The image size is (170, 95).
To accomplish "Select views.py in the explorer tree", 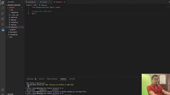I will pyautogui.click(x=14, y=27).
